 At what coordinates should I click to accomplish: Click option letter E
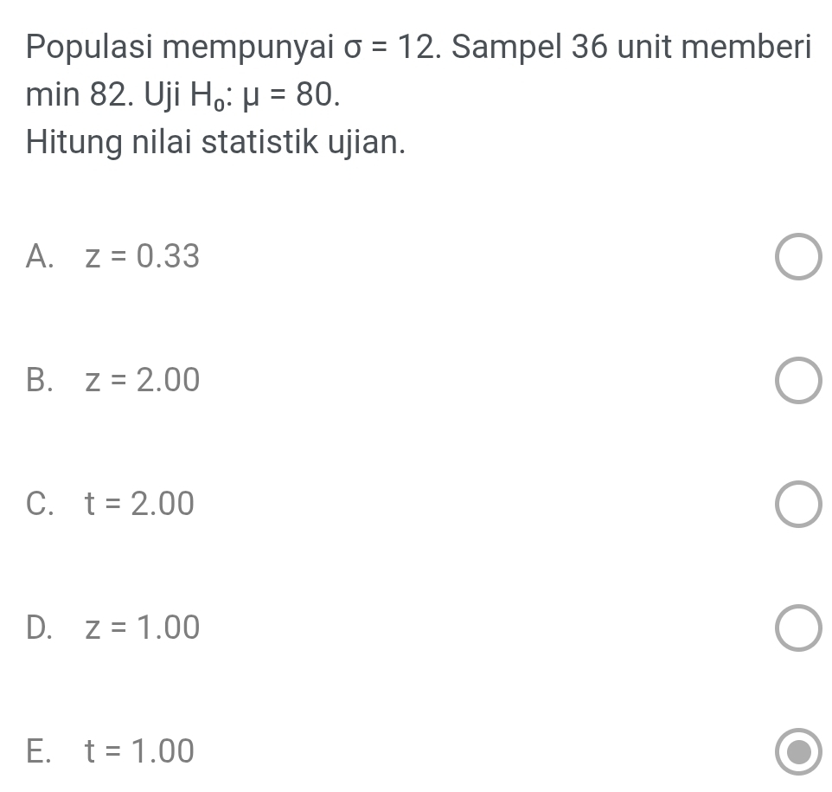click(x=40, y=751)
